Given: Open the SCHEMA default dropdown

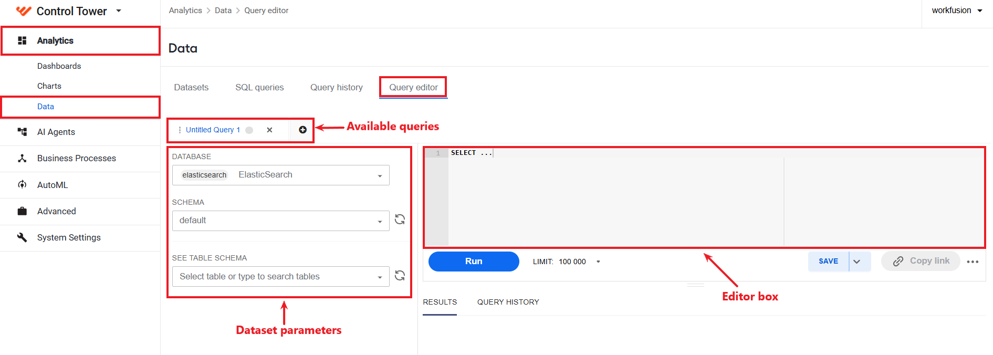Looking at the screenshot, I should 281,221.
